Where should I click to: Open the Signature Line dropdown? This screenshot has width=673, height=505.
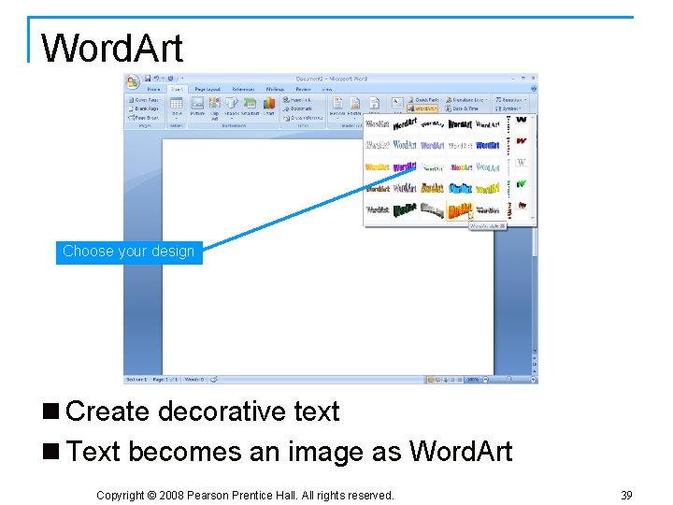click(466, 100)
